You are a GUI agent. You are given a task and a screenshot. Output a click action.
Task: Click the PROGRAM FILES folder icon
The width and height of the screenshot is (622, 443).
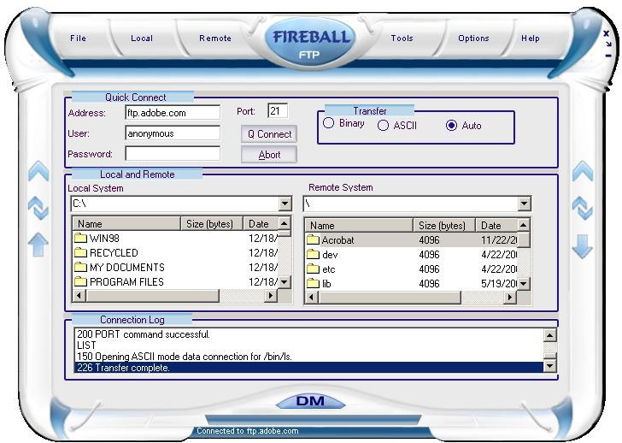(x=80, y=282)
